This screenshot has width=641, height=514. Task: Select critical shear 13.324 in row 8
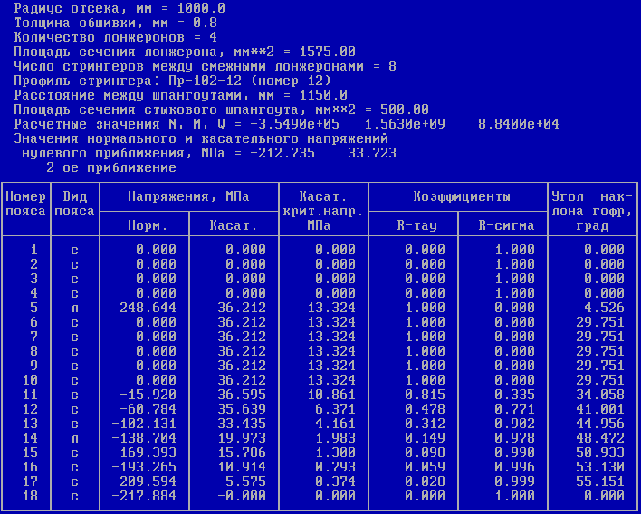pos(331,351)
